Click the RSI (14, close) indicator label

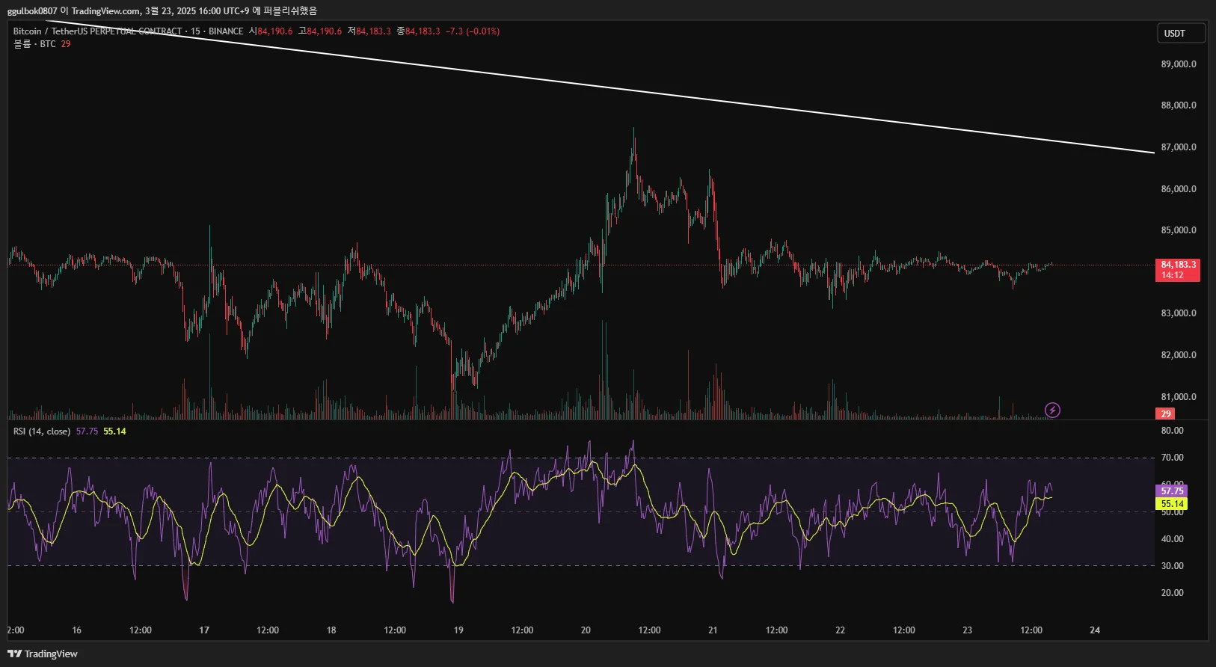coord(42,431)
